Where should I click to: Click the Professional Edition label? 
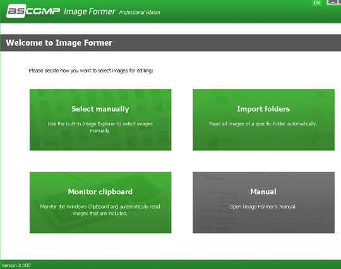coord(140,13)
